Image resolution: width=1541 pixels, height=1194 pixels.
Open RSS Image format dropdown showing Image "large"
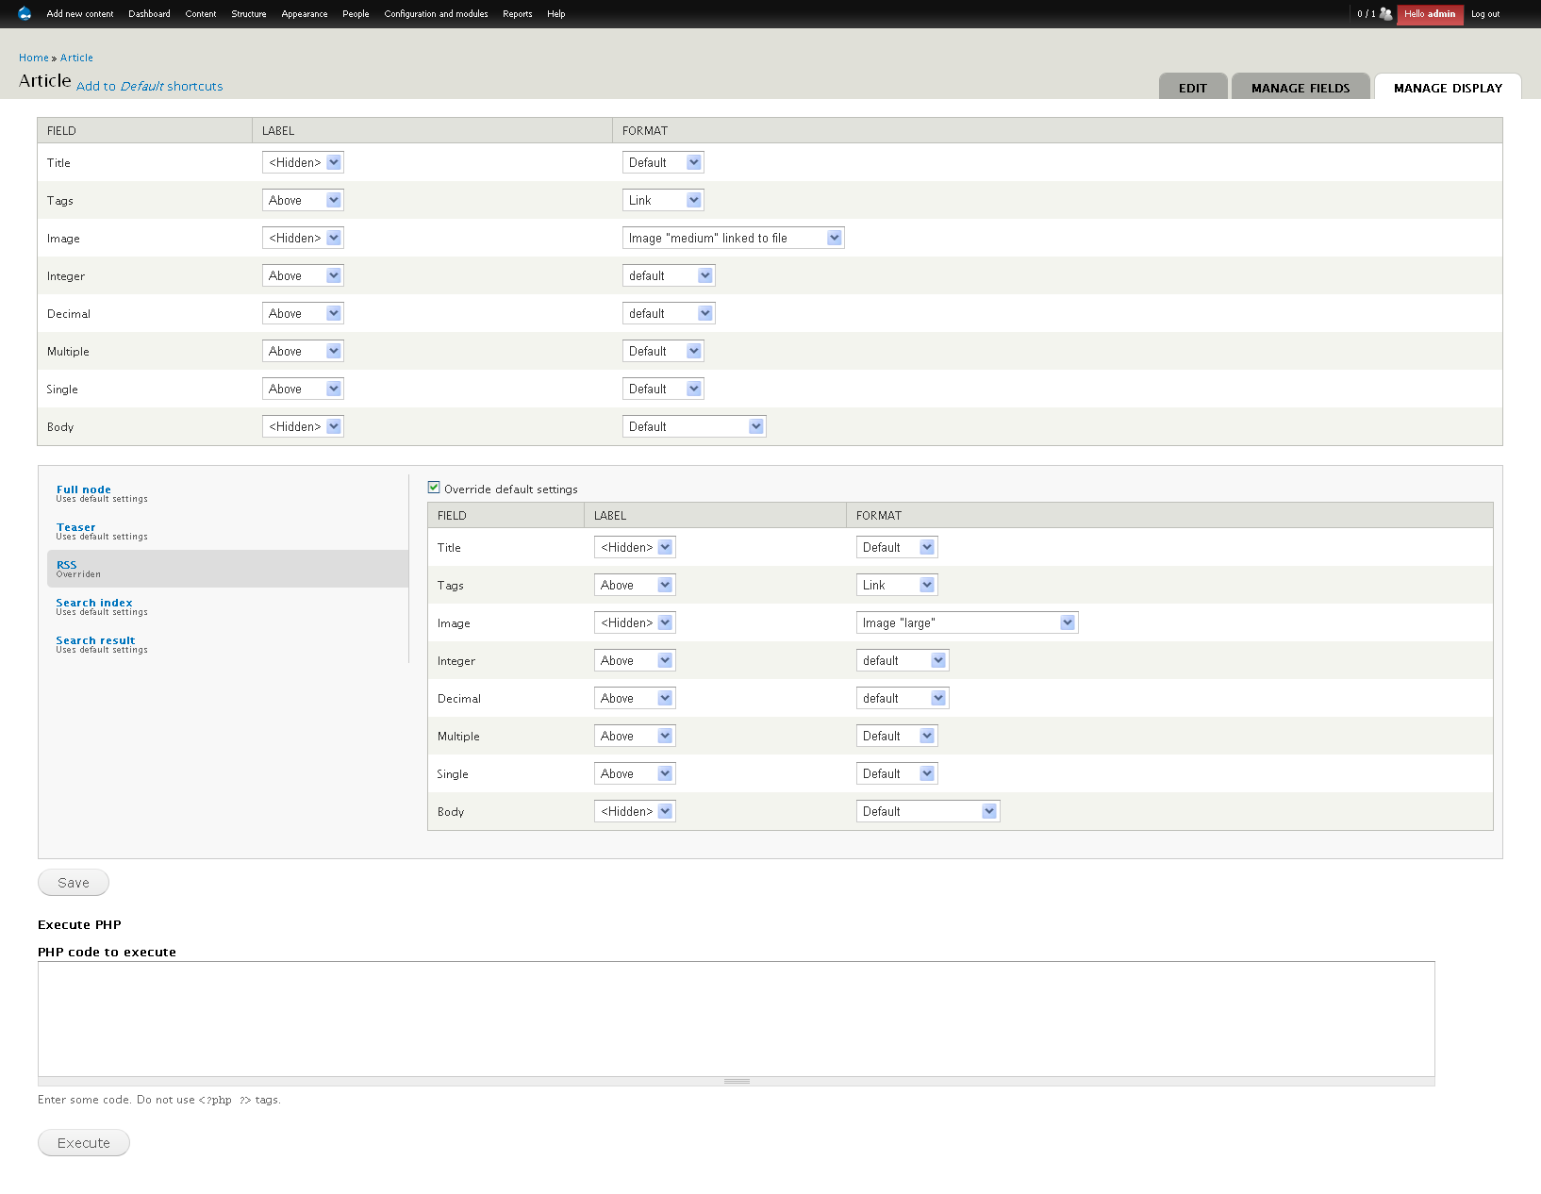tap(967, 622)
